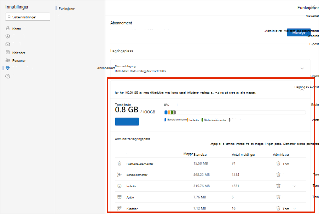This screenshot has height=214, width=319.
Task: Click Tøm trash icon for Kladder
Action: (x=278, y=208)
